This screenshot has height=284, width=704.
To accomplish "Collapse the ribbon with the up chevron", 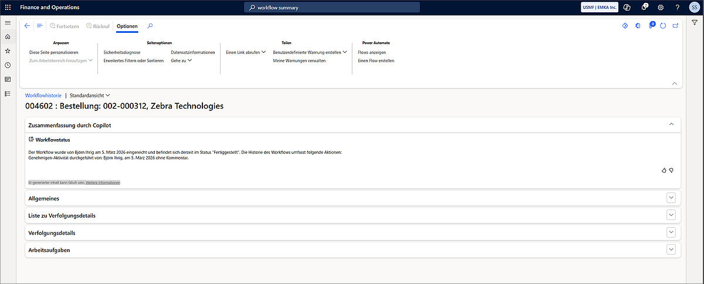I will (x=674, y=83).
